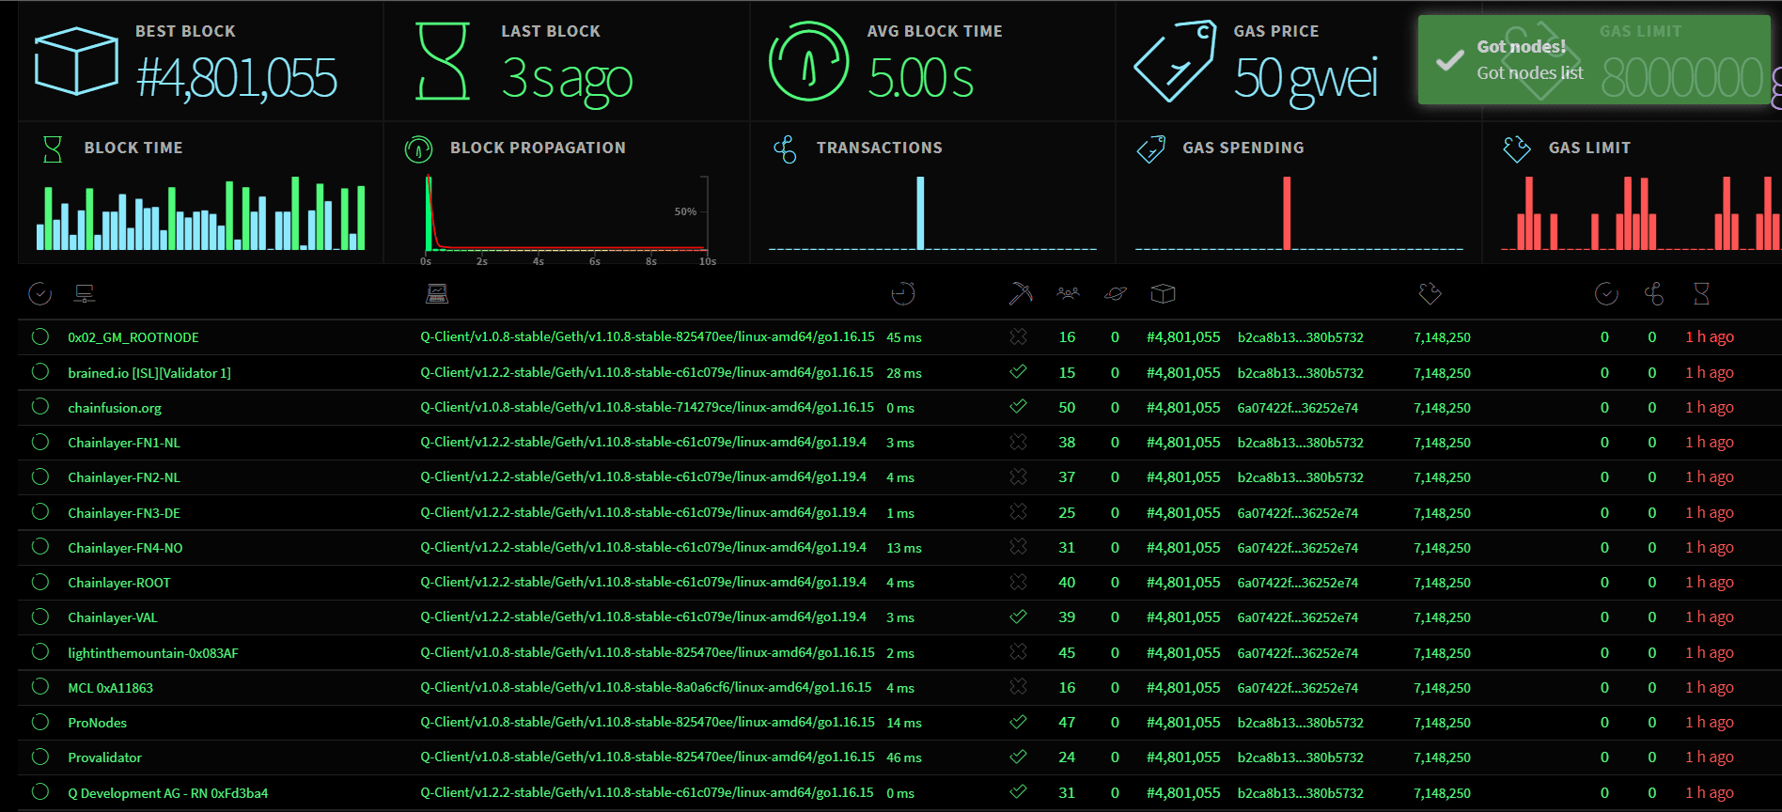Sort by pending transactions column icon
This screenshot has height=812, width=1782.
tap(1115, 294)
